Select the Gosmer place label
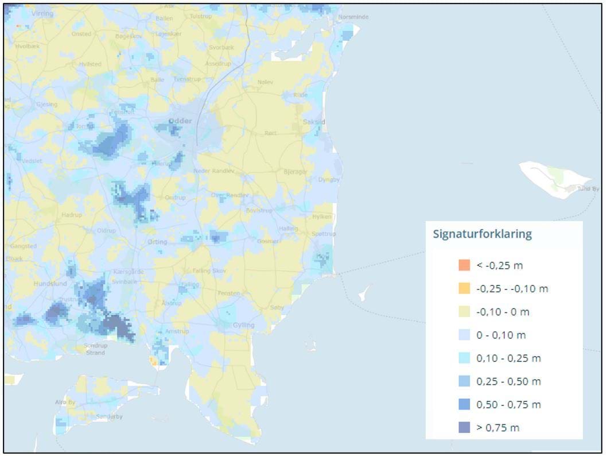The image size is (607, 456). tap(267, 241)
